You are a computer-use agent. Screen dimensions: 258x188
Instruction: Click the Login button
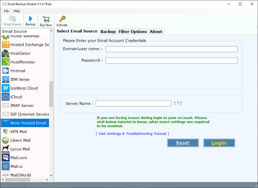(x=219, y=143)
